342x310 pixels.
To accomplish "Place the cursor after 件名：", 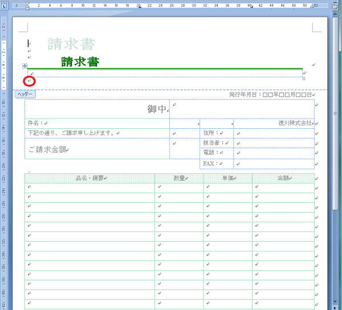I will (44, 123).
